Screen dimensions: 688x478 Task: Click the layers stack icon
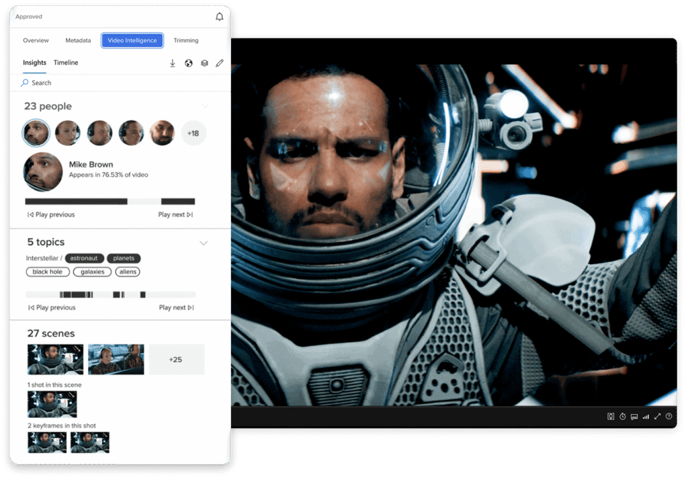(204, 63)
